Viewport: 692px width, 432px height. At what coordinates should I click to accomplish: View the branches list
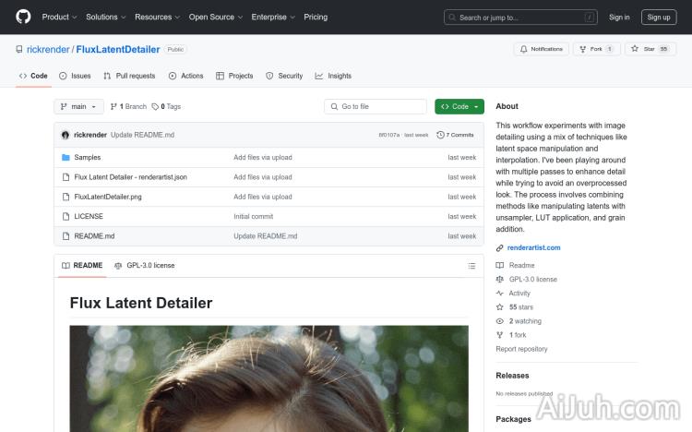(x=128, y=107)
